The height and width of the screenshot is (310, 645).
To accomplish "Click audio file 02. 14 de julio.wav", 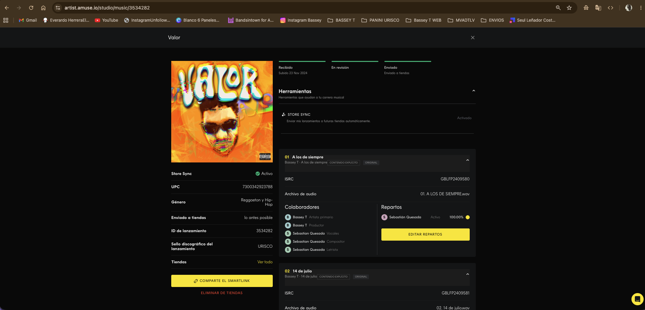I will [453, 308].
